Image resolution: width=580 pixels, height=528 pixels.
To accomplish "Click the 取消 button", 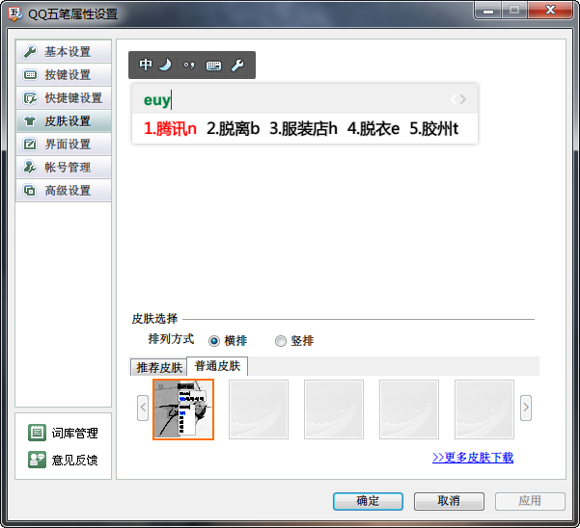I will coord(449,501).
